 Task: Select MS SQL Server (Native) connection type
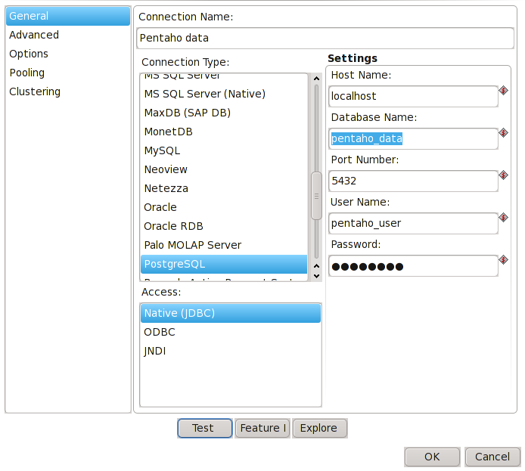point(224,94)
